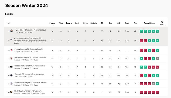This screenshot has width=171, height=98.
Task: Sort ladder by Played column header
Action: (52, 23)
